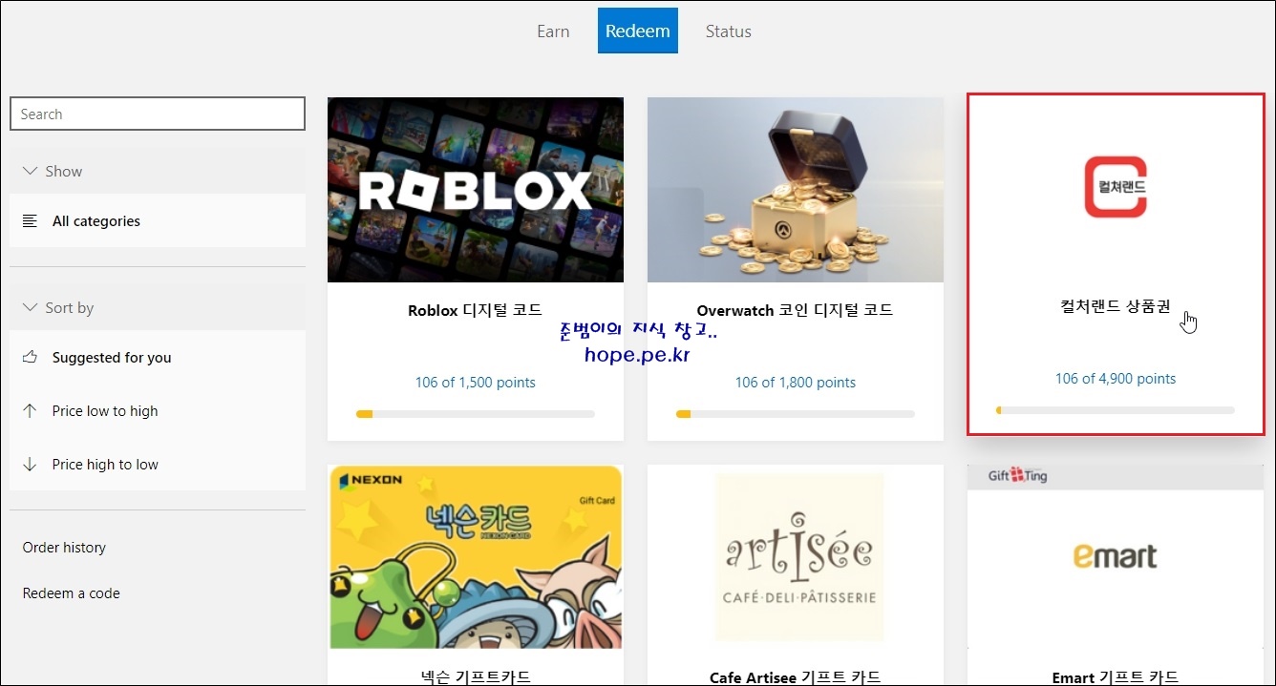Open 컬쳐랜드 상품권 title
The width and height of the screenshot is (1276, 686).
[1116, 306]
